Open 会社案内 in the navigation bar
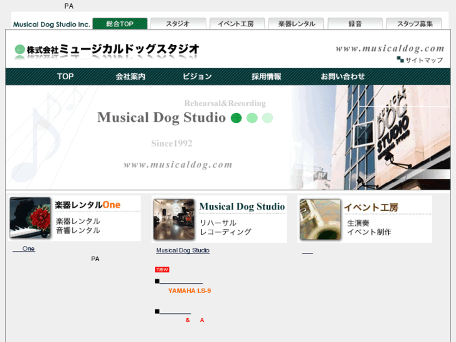This screenshot has height=342, width=456. [x=130, y=77]
